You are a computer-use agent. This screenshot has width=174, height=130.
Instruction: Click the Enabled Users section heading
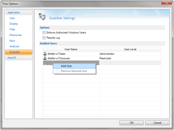pyautogui.click(x=49, y=43)
